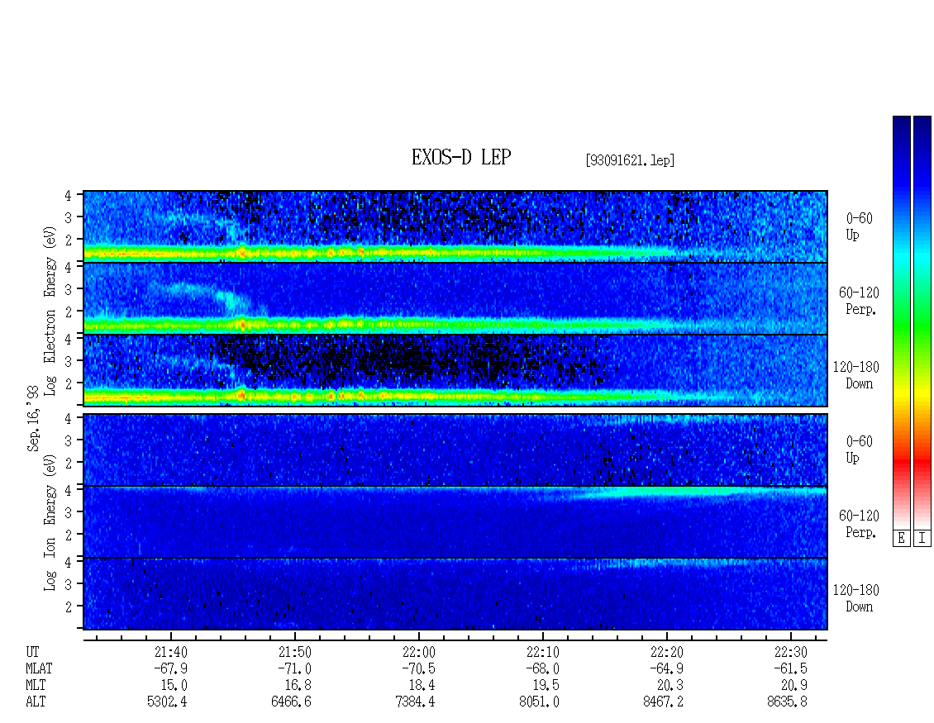Click the Log Electron Energy (eV) axis label
934x723 pixels.
click(x=50, y=311)
